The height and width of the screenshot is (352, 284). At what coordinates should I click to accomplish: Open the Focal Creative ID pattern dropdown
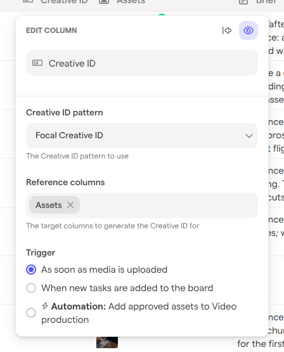[x=142, y=136]
